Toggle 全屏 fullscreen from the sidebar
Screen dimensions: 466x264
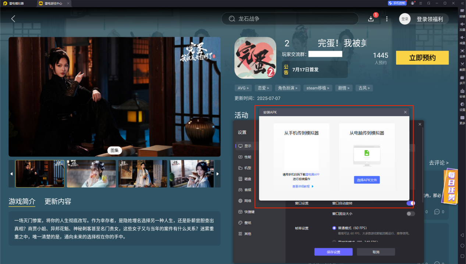[x=462, y=53]
